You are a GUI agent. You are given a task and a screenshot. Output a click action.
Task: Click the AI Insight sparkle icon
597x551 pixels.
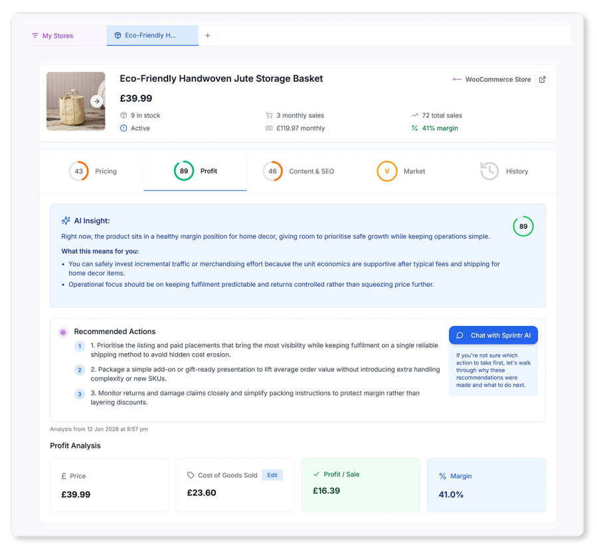[x=66, y=220]
